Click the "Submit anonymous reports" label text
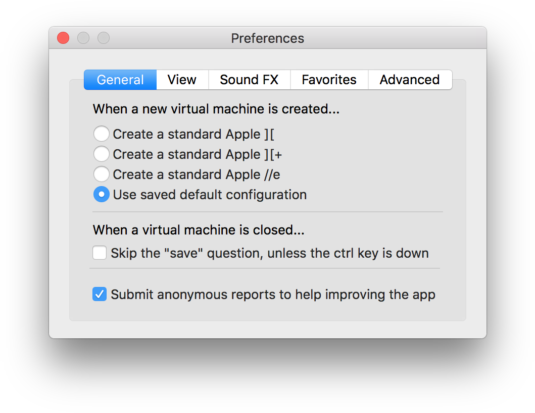The width and height of the screenshot is (535, 413). tap(273, 294)
